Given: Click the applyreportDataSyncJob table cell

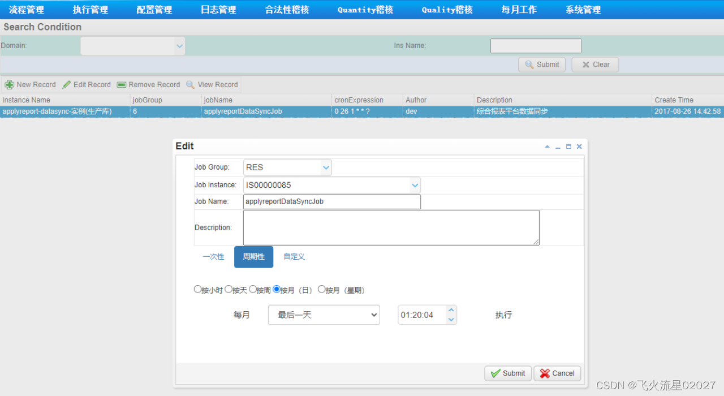Looking at the screenshot, I should tap(266, 111).
